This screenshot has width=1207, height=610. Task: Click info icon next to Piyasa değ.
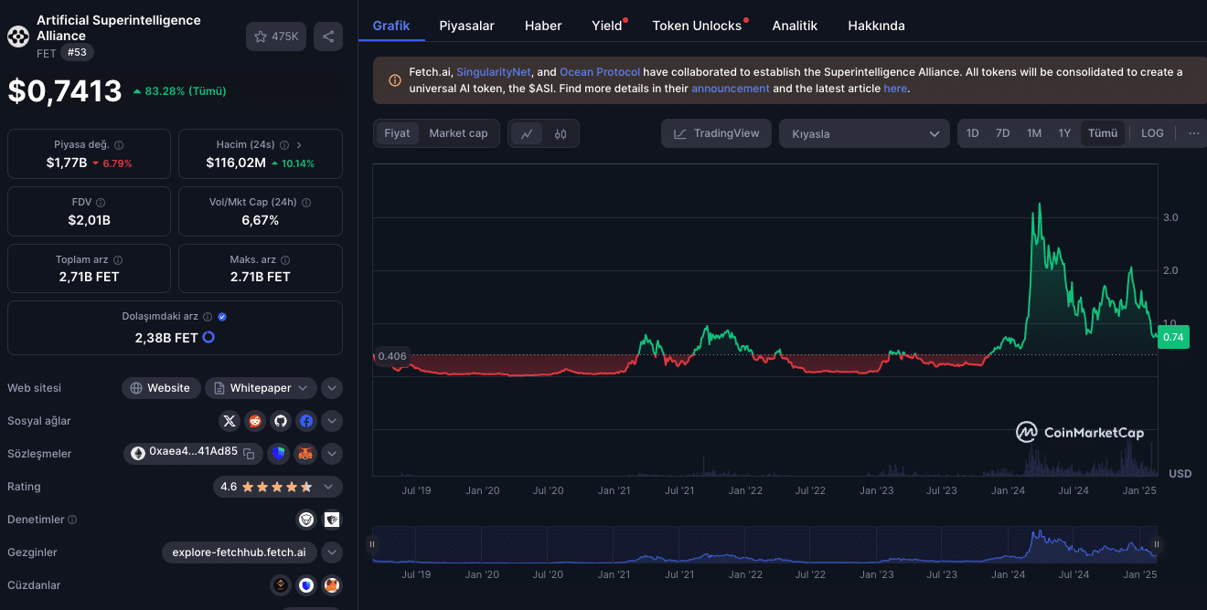pos(119,145)
